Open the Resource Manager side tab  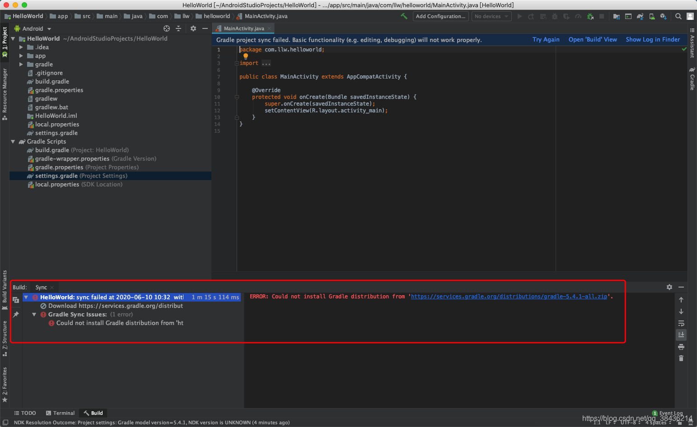click(5, 94)
